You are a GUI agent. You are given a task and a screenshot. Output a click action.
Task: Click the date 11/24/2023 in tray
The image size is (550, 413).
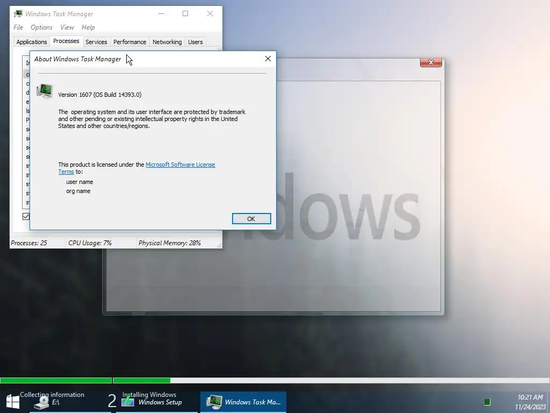pos(530,407)
